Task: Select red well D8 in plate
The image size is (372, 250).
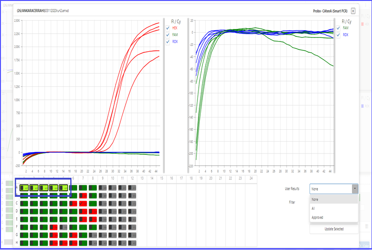Action: coord(93,211)
